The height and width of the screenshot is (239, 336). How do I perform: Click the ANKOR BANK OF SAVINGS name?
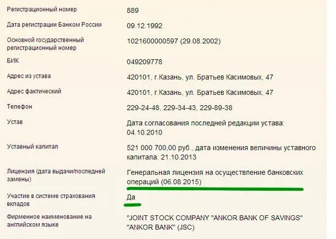pyautogui.click(x=257, y=218)
